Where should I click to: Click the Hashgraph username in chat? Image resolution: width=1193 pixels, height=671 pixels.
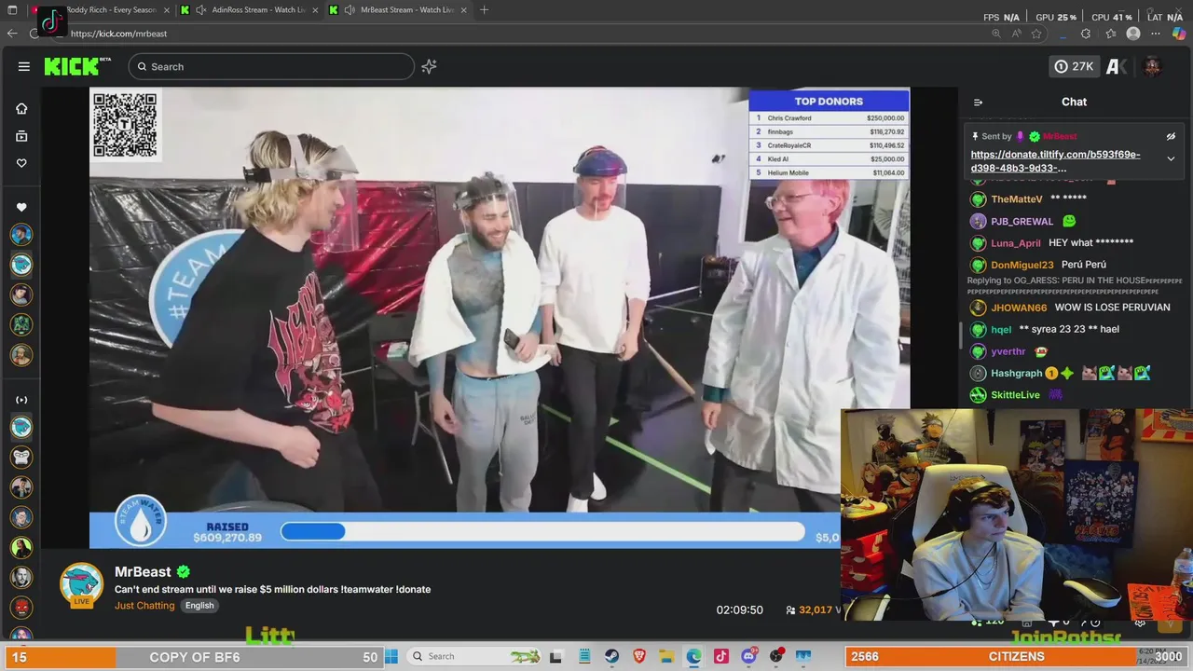click(1016, 374)
